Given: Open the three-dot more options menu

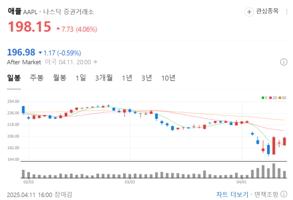Looking at the screenshot, I should point(287,12).
